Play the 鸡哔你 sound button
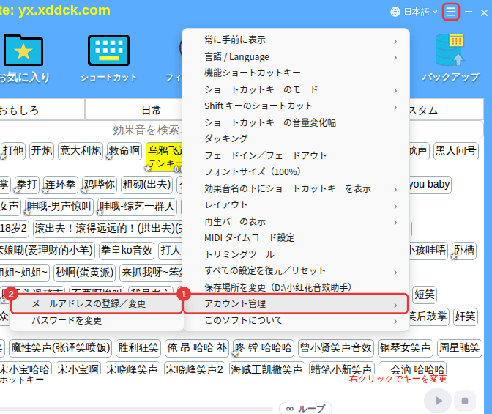Image resolution: width=492 pixels, height=414 pixels. [x=99, y=185]
